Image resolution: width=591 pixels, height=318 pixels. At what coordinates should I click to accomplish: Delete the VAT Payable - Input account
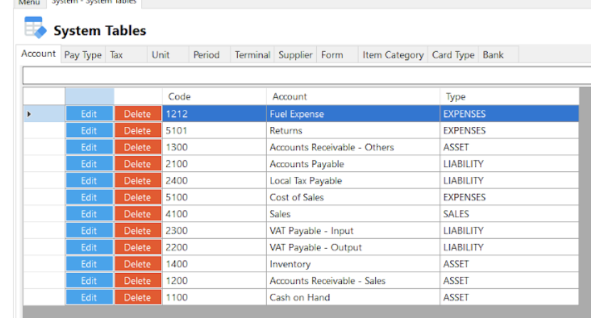coord(138,230)
